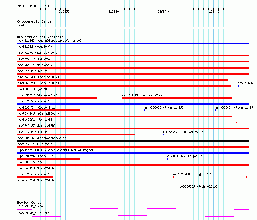Select the esv2745427 (Wong2012b) label
Screen dimensions: 257x220
click(x=36, y=126)
